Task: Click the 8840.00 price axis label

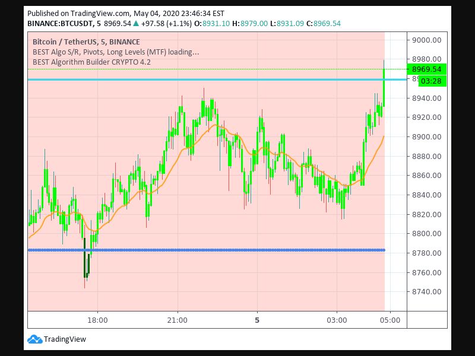Action: point(426,195)
